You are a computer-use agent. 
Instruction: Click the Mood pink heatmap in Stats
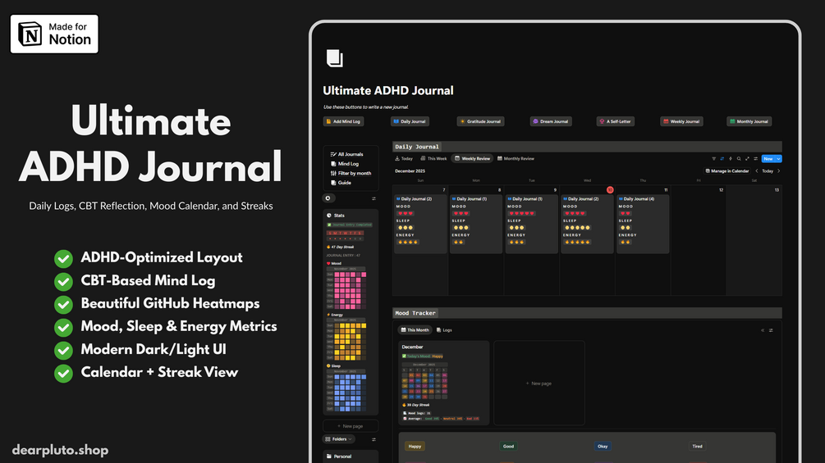tap(346, 288)
